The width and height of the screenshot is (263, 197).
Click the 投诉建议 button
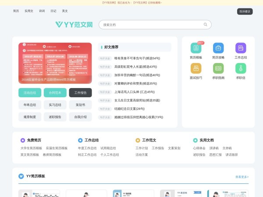coord(245,11)
